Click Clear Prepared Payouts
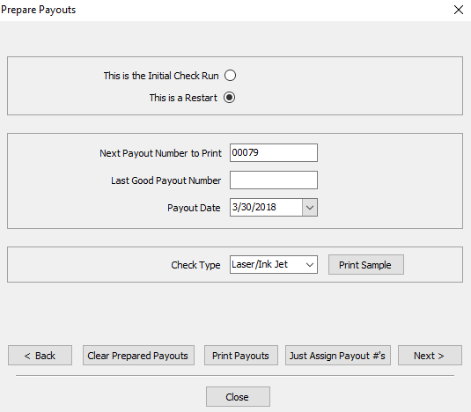The image size is (471, 412). pyautogui.click(x=138, y=356)
